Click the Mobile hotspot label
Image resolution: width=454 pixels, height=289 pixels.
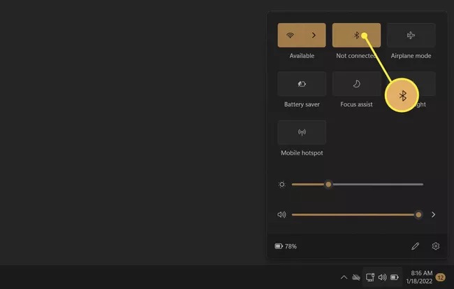[x=302, y=153]
